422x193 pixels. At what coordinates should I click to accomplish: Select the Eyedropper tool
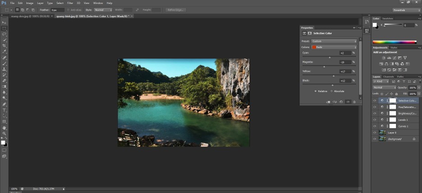coord(5,51)
